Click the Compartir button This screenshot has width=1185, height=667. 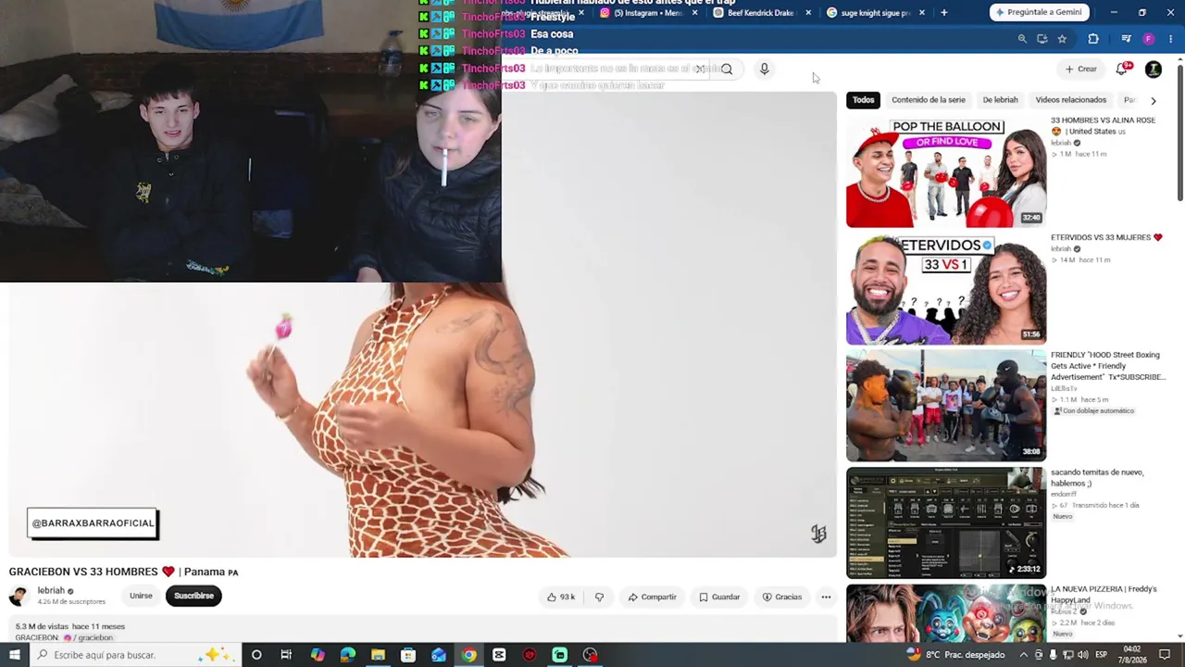[652, 597]
